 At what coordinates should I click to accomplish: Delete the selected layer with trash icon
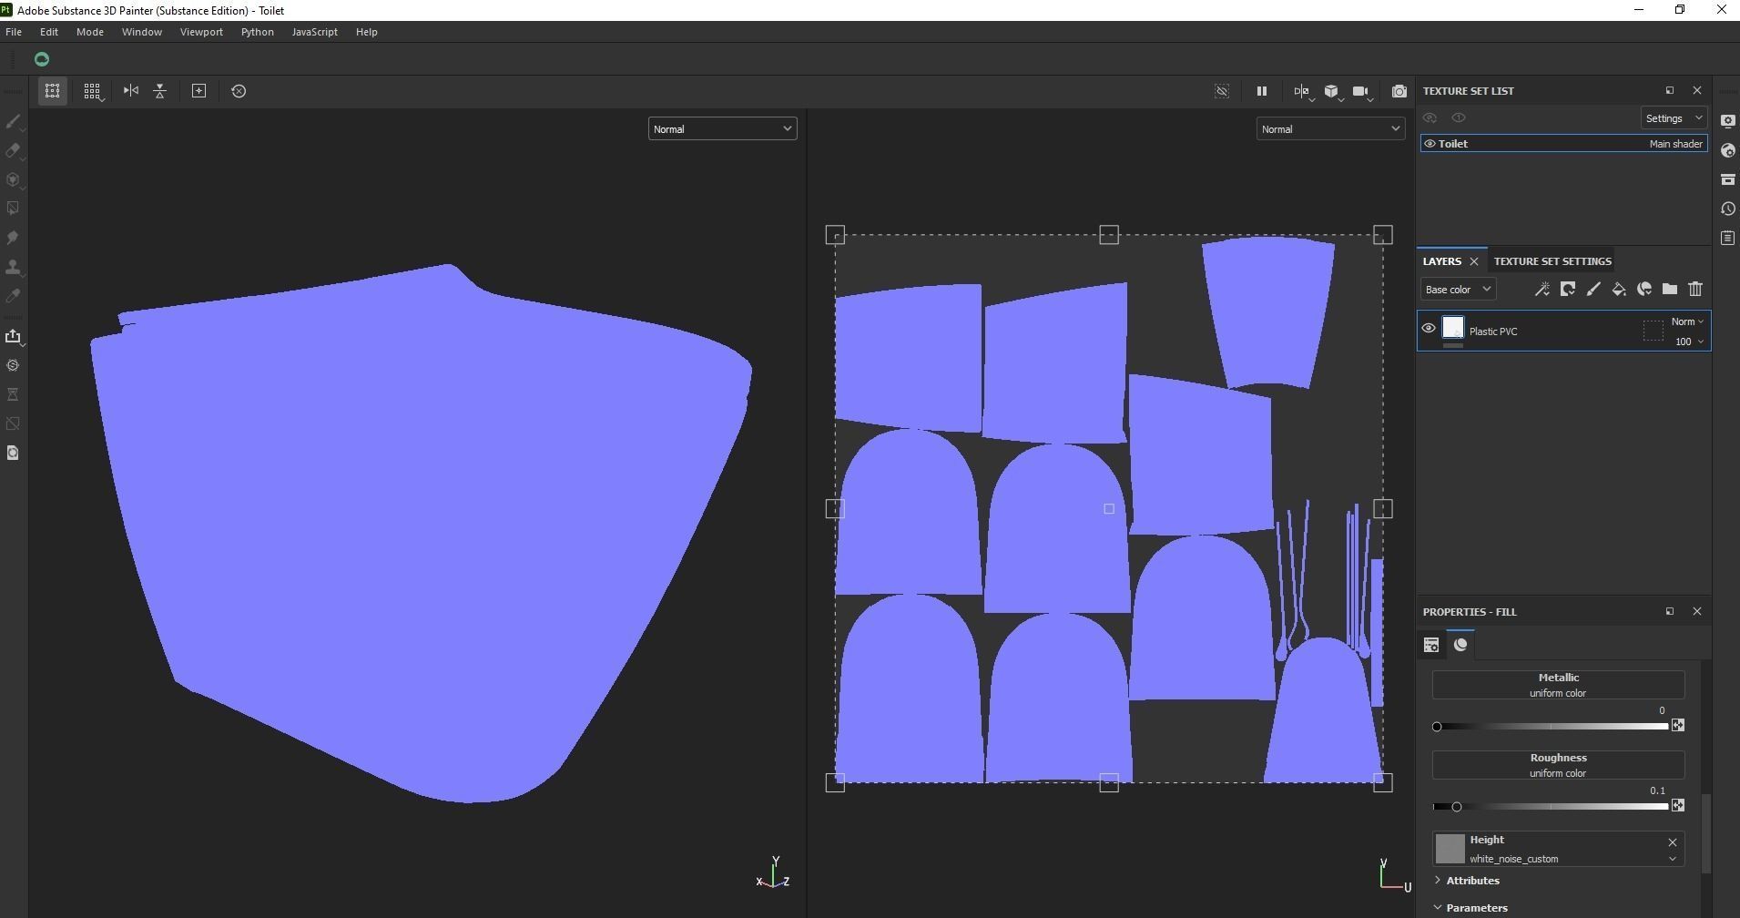tap(1694, 289)
